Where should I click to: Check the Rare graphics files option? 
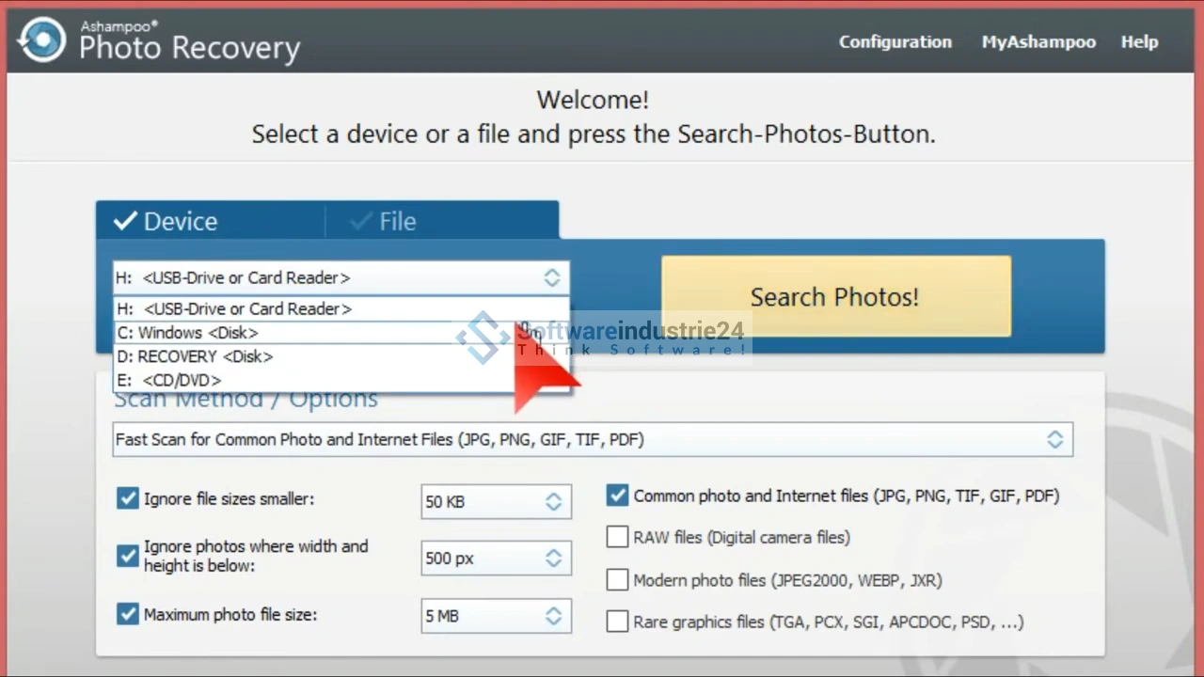point(617,622)
